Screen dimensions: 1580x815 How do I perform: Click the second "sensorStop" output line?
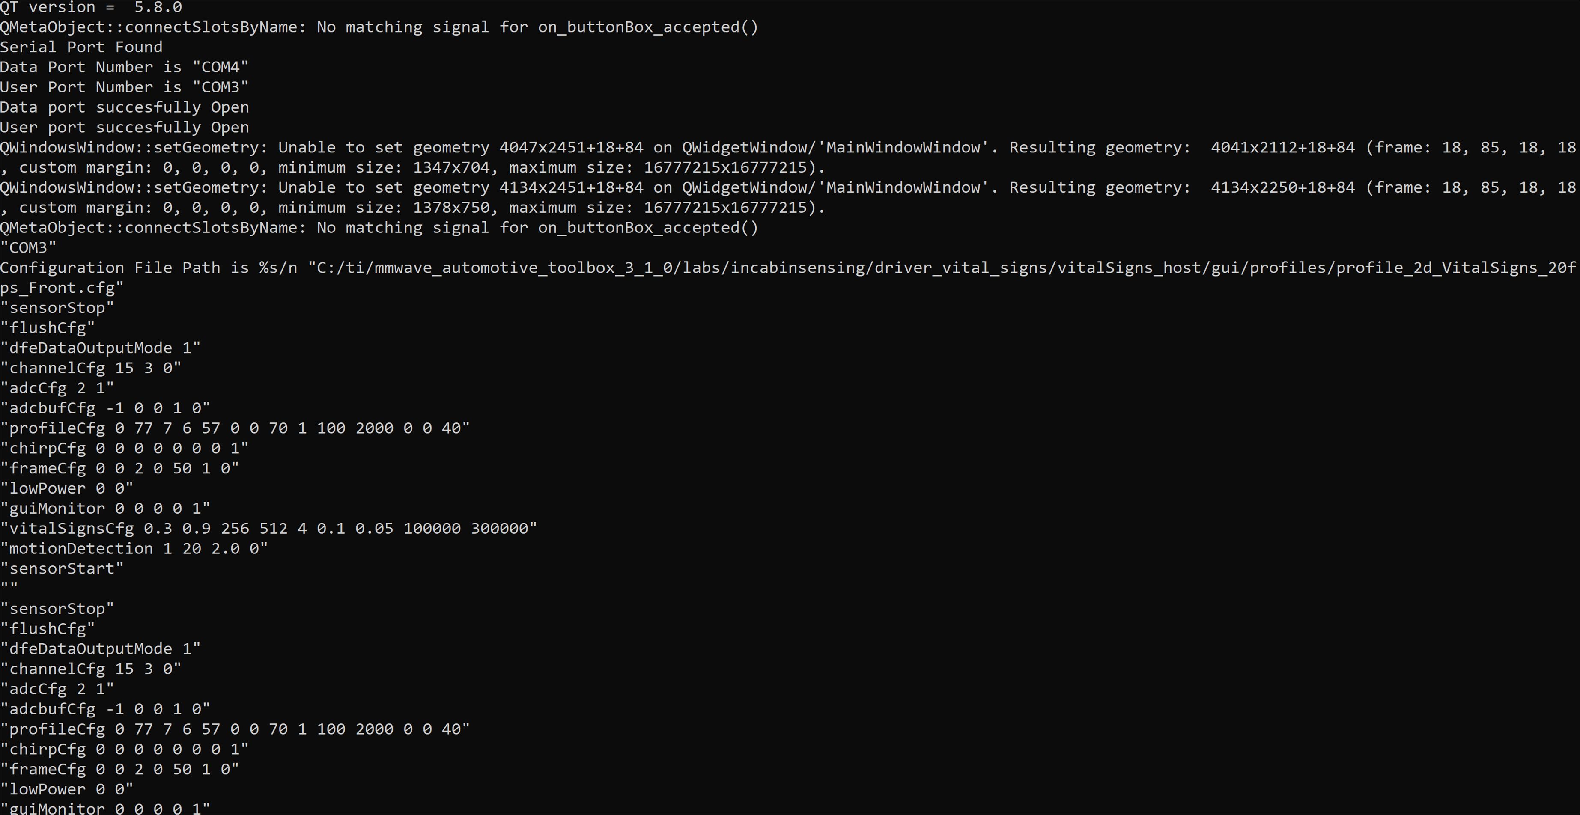57,609
